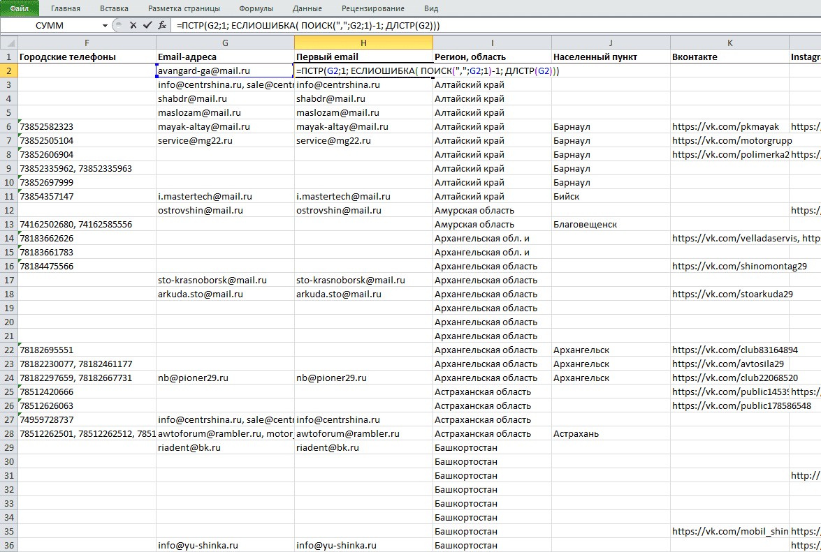Click the https://vk.com/stoarkuda29 cell
This screenshot has width=821, height=552.
tap(730, 294)
